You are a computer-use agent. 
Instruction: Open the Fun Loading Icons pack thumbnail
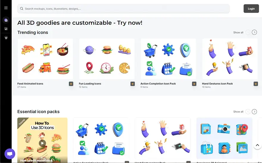107,59
